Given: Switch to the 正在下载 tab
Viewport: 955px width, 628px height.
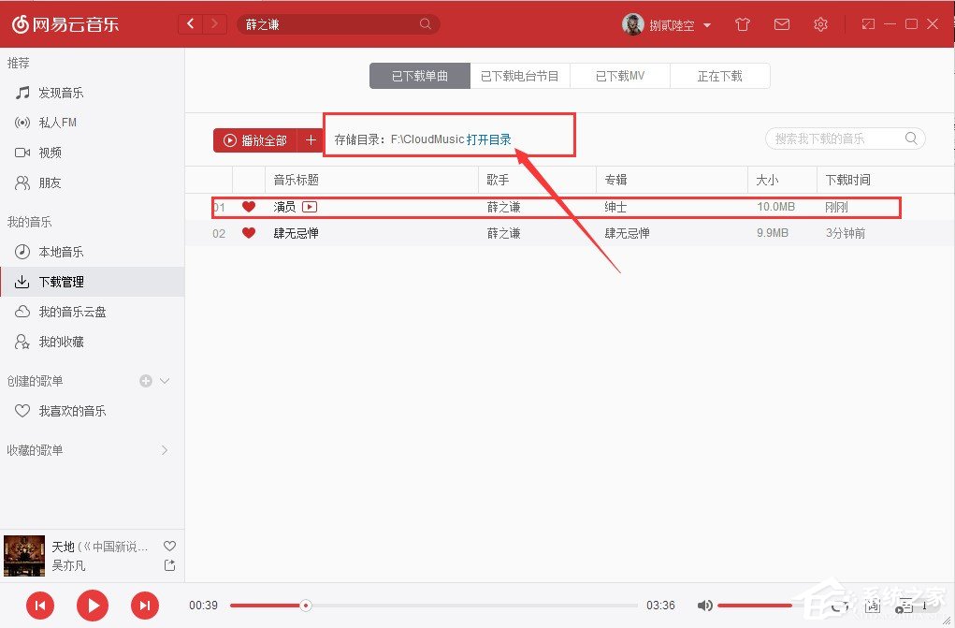Looking at the screenshot, I should pyautogui.click(x=720, y=75).
